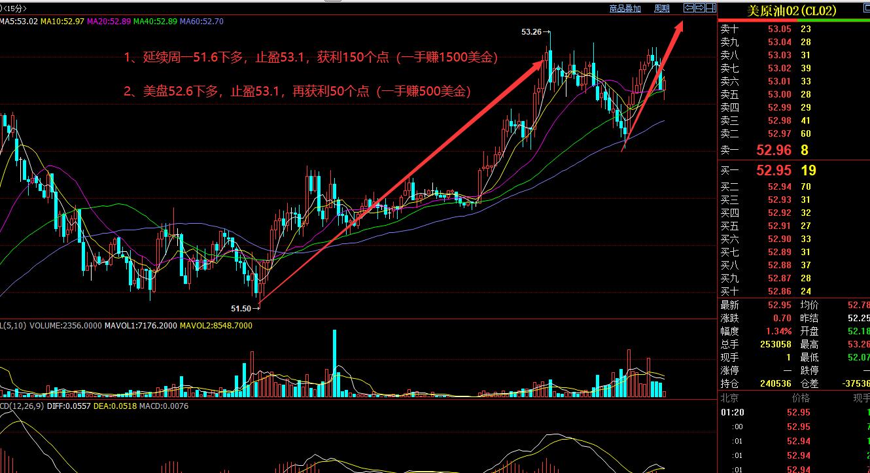870x473 pixels.
Task: Click the MAVOL2:8548.7000 label
Action: coord(216,325)
